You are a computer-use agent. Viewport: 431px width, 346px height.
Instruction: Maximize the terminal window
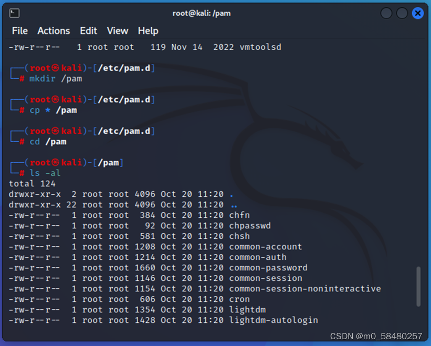coord(402,13)
